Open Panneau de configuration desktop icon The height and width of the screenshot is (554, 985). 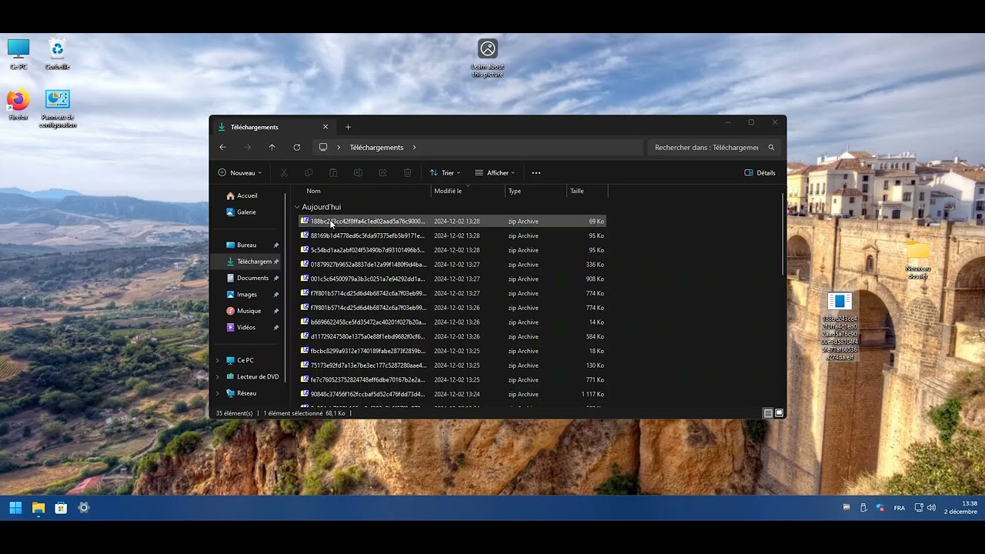pyautogui.click(x=58, y=108)
